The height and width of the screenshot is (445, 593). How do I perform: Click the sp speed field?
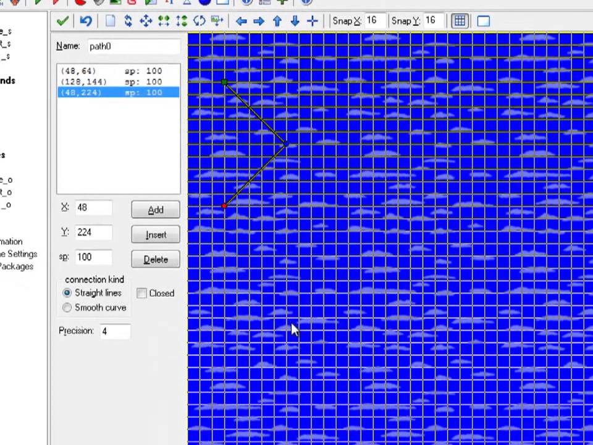click(93, 257)
